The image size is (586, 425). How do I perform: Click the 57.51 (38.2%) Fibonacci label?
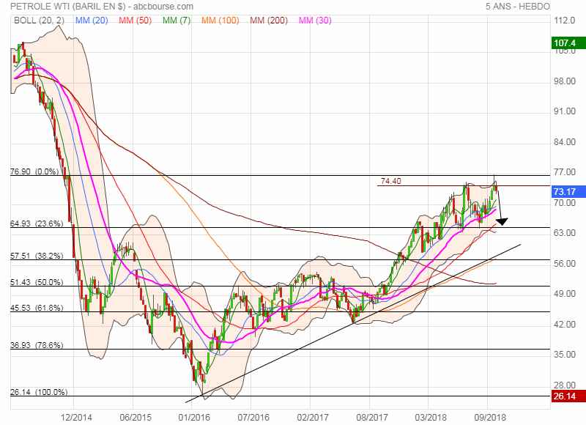click(x=37, y=256)
